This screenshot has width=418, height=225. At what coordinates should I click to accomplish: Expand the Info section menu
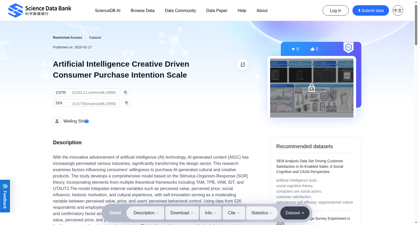pos(211,213)
